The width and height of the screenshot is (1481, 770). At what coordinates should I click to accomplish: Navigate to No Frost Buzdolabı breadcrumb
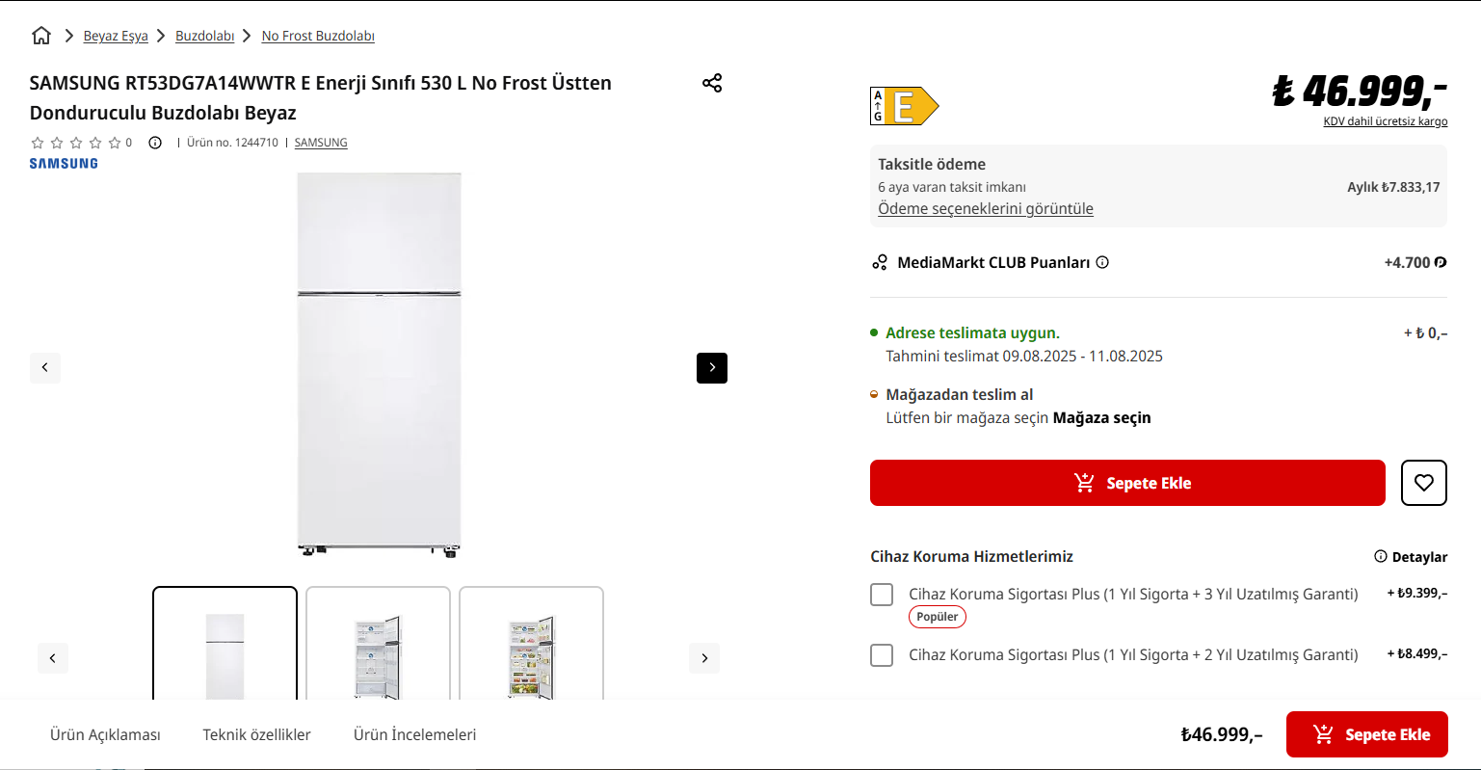(318, 36)
